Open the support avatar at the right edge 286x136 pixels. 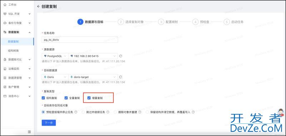(281, 112)
